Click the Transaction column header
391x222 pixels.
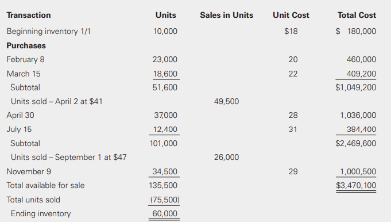tap(29, 15)
